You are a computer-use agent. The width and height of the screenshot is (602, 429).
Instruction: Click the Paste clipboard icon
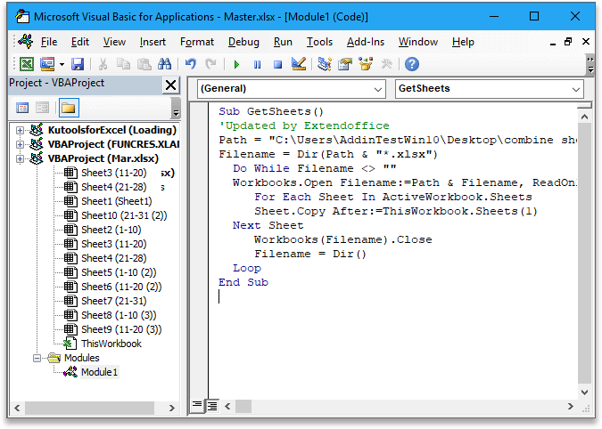[144, 64]
